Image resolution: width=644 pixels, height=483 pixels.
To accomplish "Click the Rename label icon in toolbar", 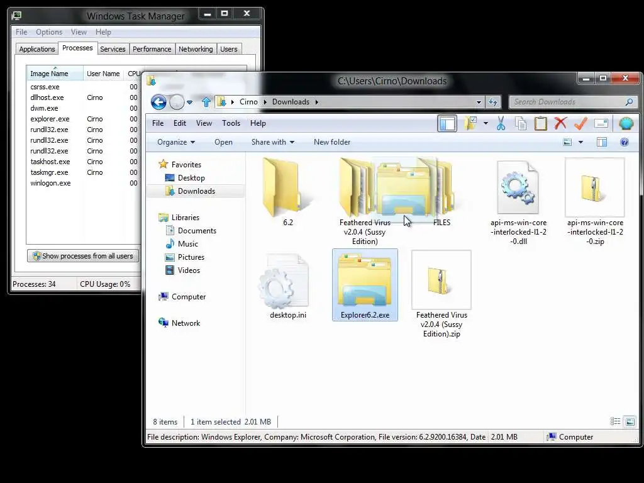I will point(601,123).
